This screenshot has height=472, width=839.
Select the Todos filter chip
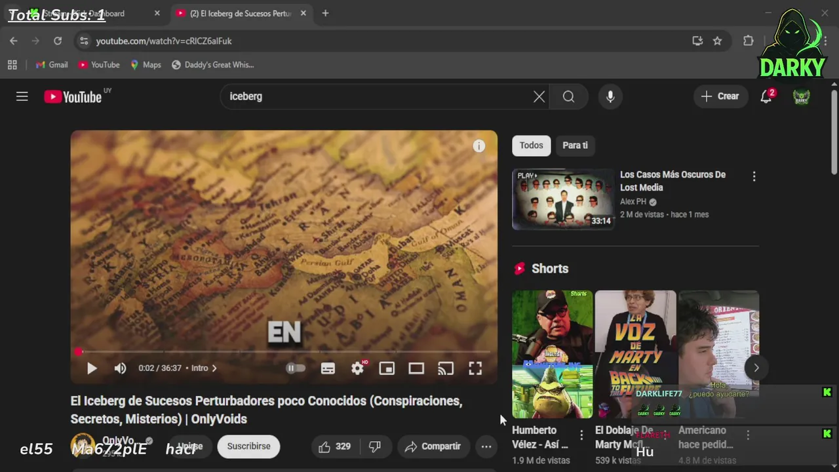(x=532, y=146)
